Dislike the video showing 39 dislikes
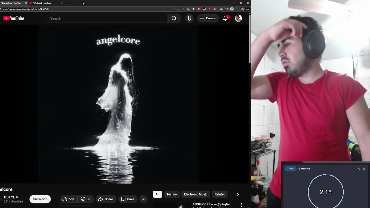Image resolution: width=370 pixels, height=208 pixels. pos(86,199)
